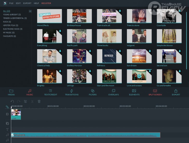
Task: Click timeline ruler at 00:03:00:00
Action: coord(125,106)
